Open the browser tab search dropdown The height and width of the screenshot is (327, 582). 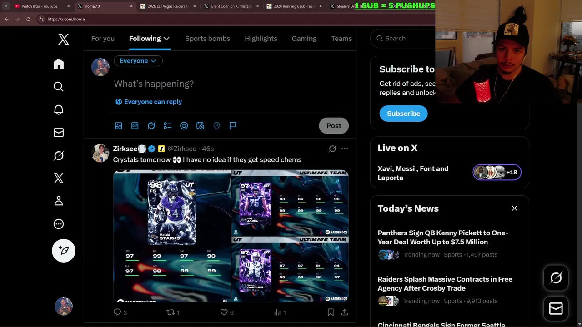point(6,6)
